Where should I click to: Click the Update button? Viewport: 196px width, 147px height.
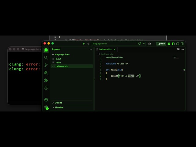pos(161,43)
